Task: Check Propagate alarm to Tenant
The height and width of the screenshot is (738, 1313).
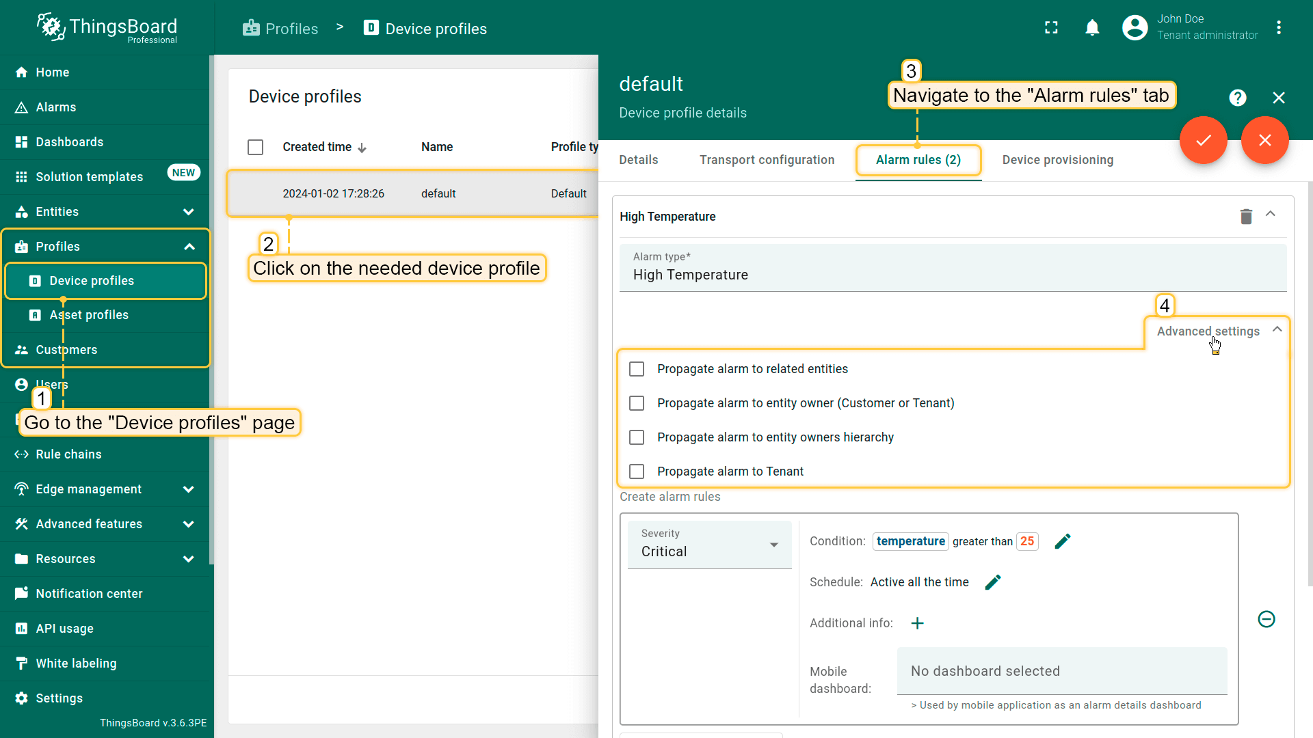Action: pyautogui.click(x=637, y=471)
